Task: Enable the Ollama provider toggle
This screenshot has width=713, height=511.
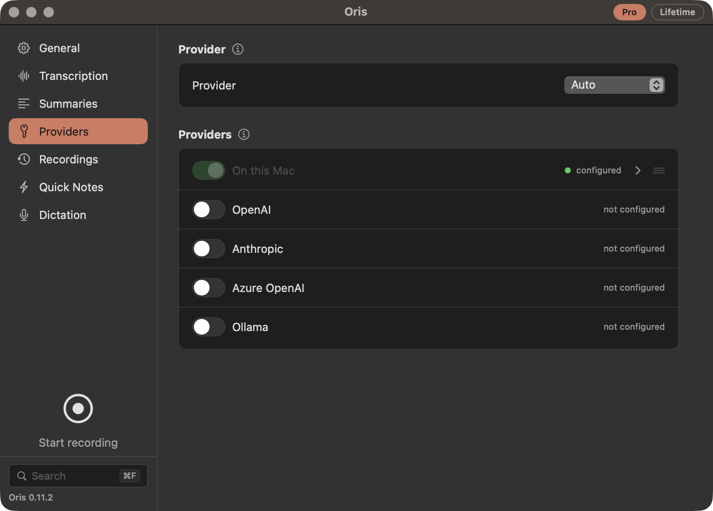Action: [209, 327]
